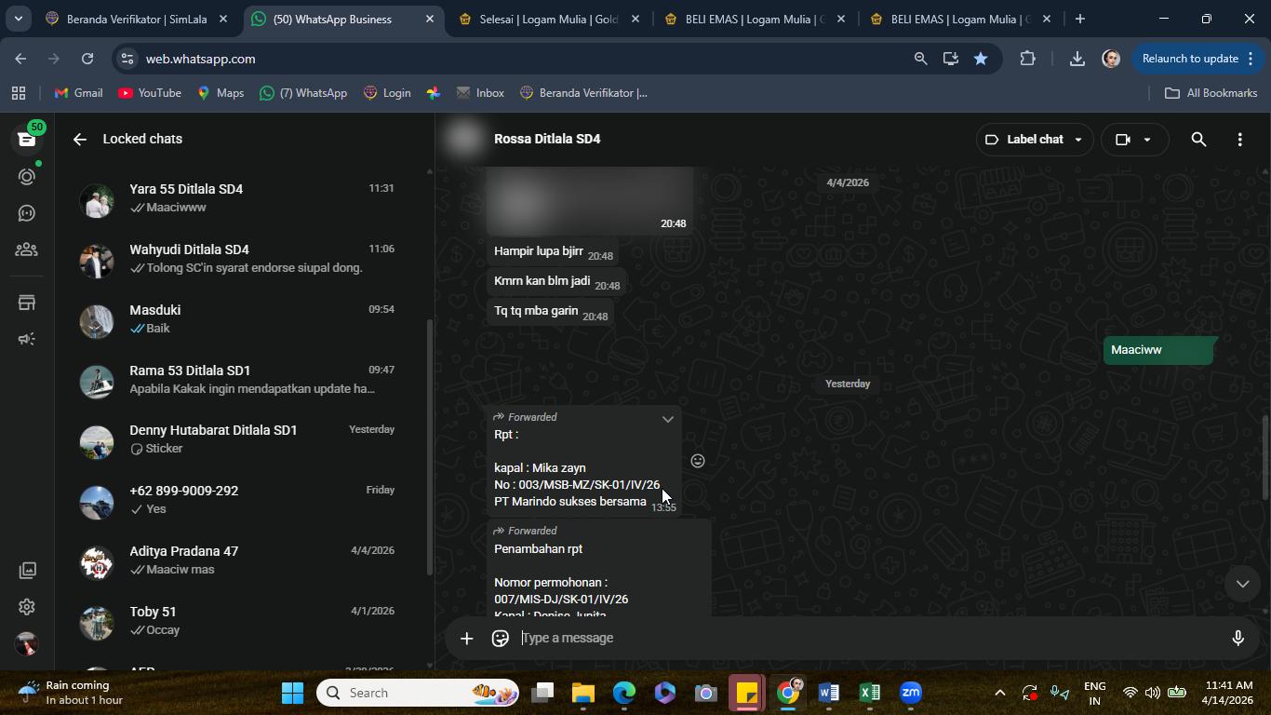Viewport: 1271px width, 715px height.
Task: Open WhatsApp Settings gear icon
Action: [27, 607]
